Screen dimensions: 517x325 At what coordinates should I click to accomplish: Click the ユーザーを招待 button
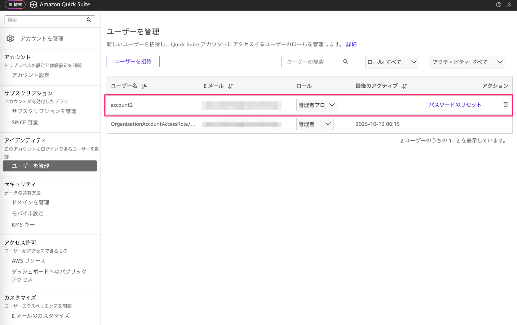click(x=133, y=62)
